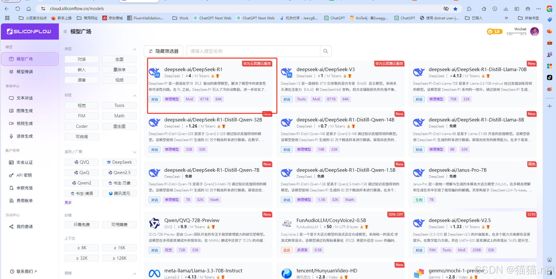The image size is (556, 279).
Task: Open the Work bookmarks folder
Action: click(180, 18)
